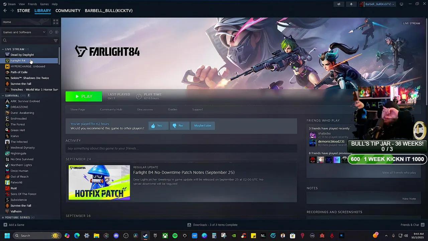Screen dimensions: 428x241
Task: Open Community Hub link
Action: tap(111, 109)
